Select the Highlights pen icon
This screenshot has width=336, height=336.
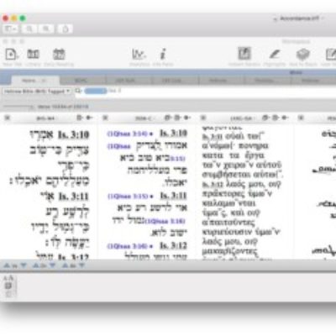coord(275,54)
